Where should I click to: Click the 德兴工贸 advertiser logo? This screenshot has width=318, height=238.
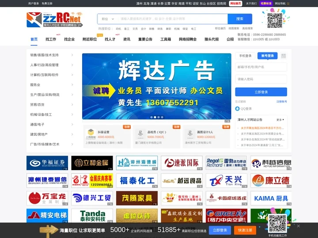92,198
